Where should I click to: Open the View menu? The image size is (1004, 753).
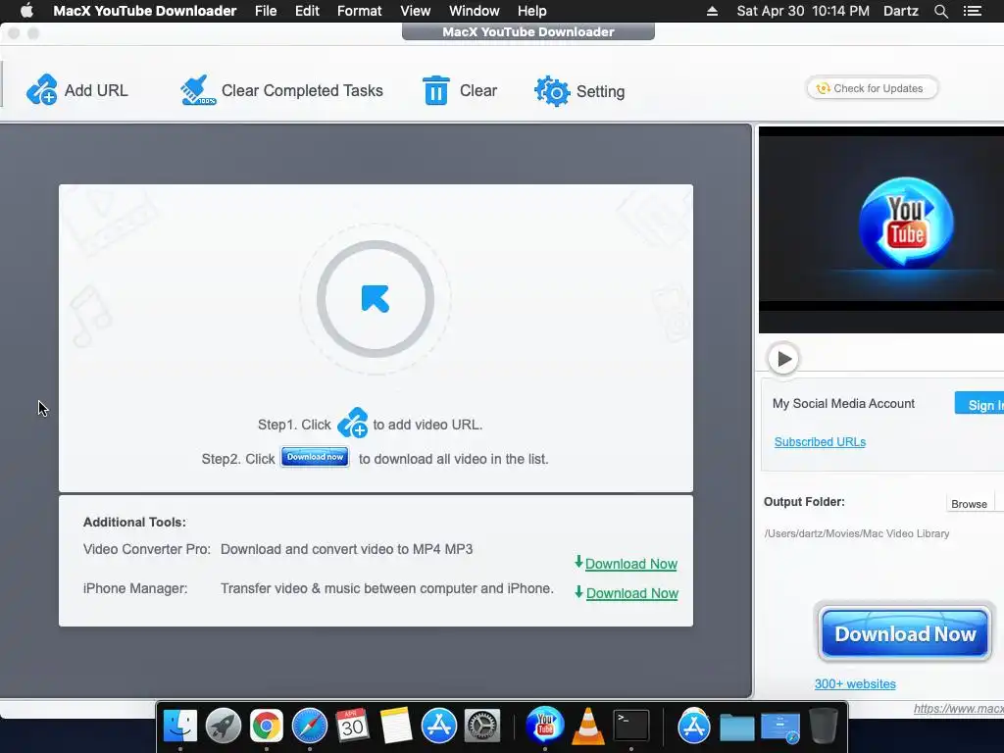(x=415, y=11)
